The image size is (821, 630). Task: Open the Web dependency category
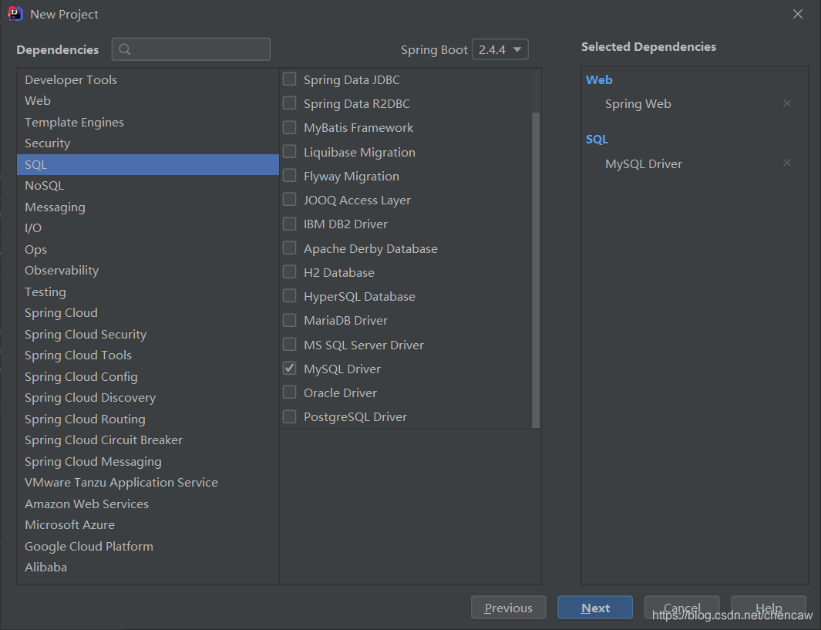coord(148,100)
